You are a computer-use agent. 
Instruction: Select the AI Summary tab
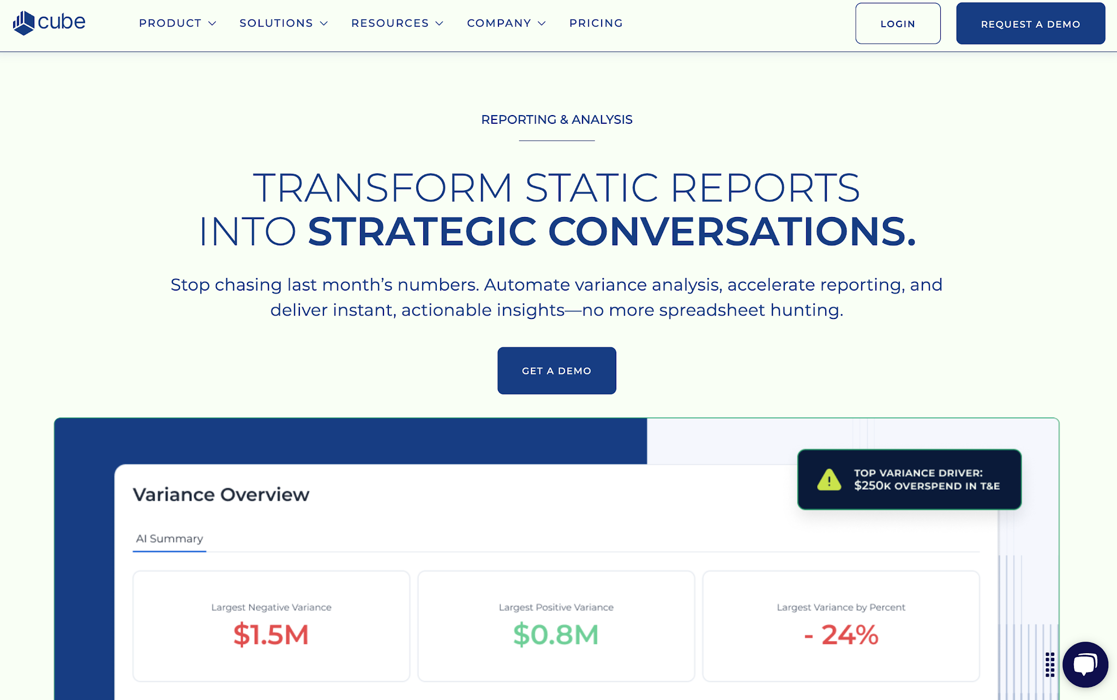click(170, 539)
